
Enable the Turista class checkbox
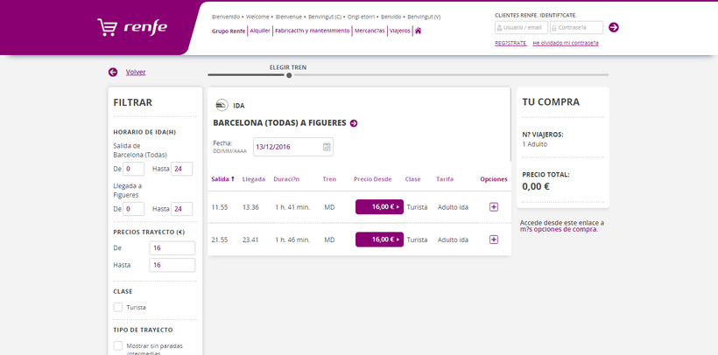pyautogui.click(x=118, y=307)
